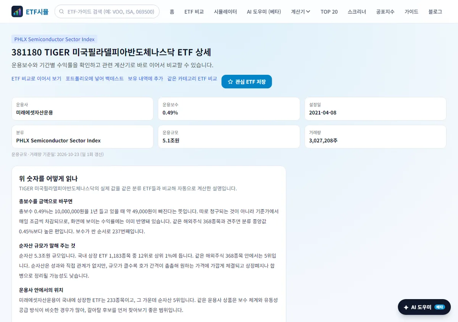Click the star icon in 관심 ETF 저장
Image resolution: width=458 pixels, height=322 pixels.
230,82
